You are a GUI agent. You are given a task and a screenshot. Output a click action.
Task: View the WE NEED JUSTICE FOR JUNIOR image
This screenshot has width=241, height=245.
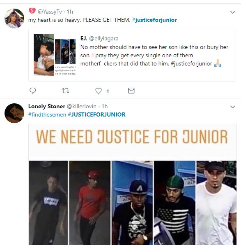[133, 184]
